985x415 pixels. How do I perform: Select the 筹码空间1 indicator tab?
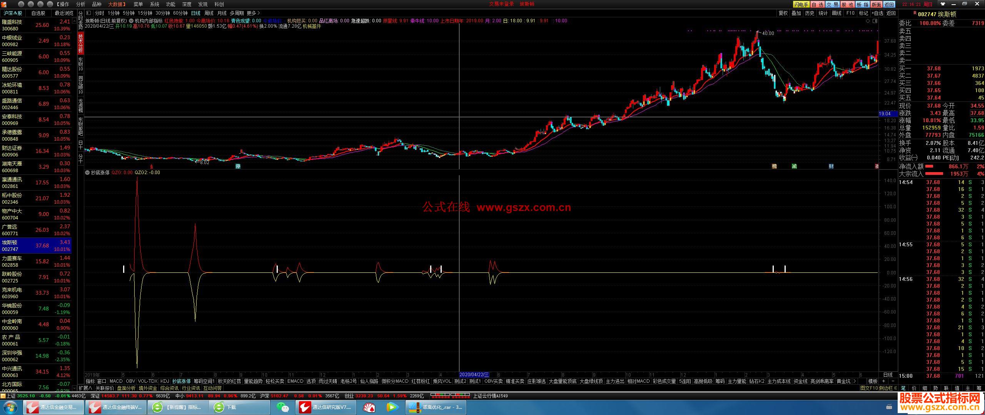click(204, 381)
